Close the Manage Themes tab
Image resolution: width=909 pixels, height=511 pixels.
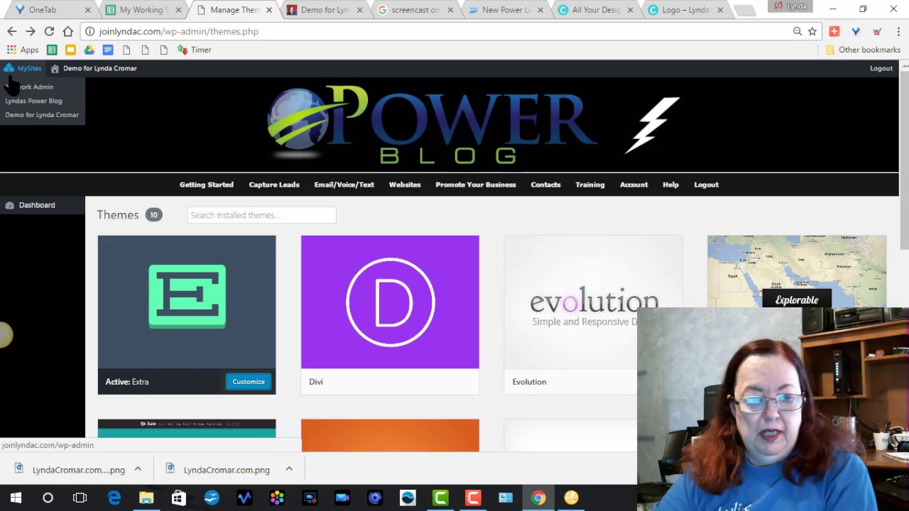269,10
